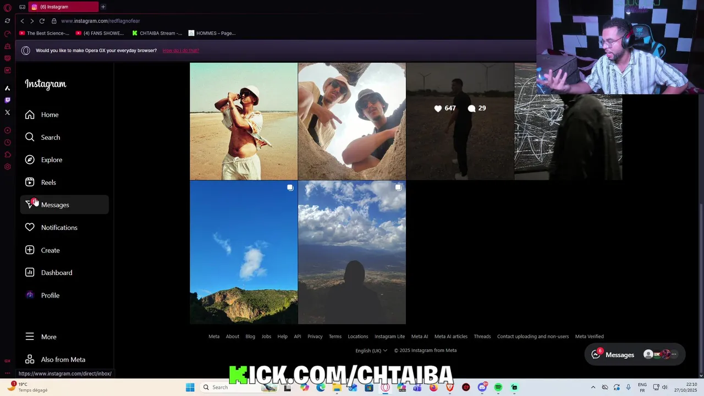Open File Explorer from taskbar
Image resolution: width=704 pixels, height=396 pixels.
(337, 387)
